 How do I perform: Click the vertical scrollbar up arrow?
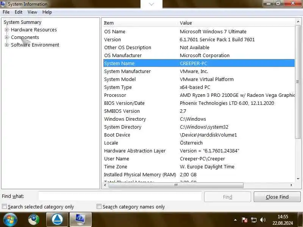point(298,22)
